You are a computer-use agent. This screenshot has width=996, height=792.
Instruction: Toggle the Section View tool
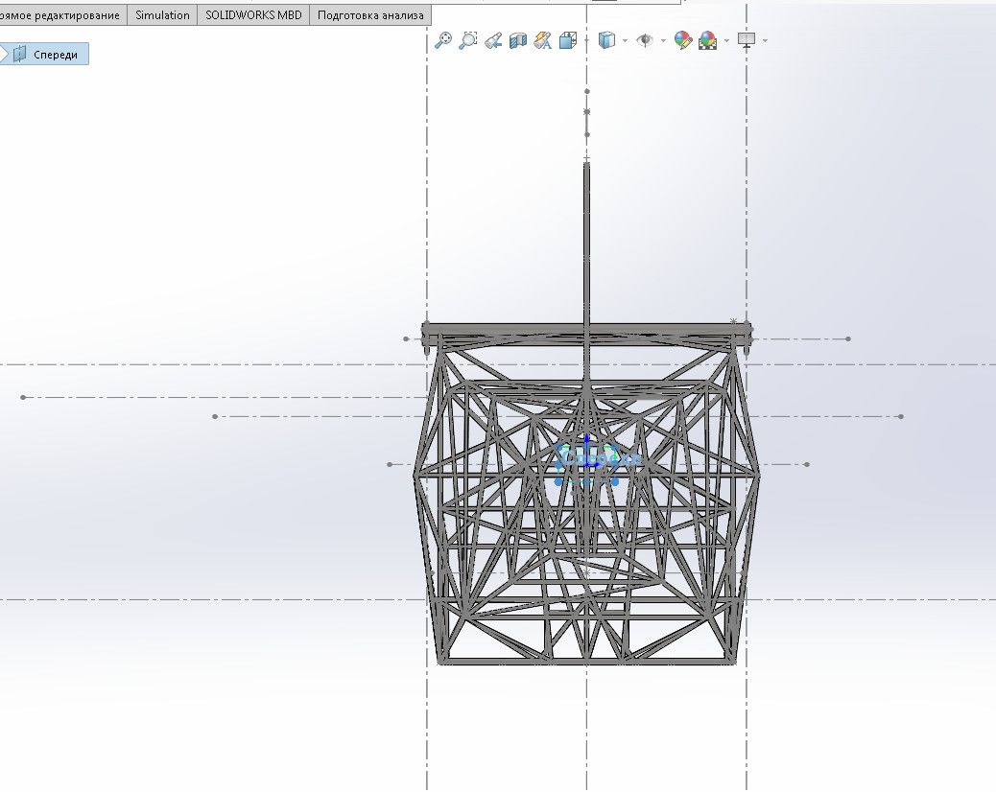518,40
